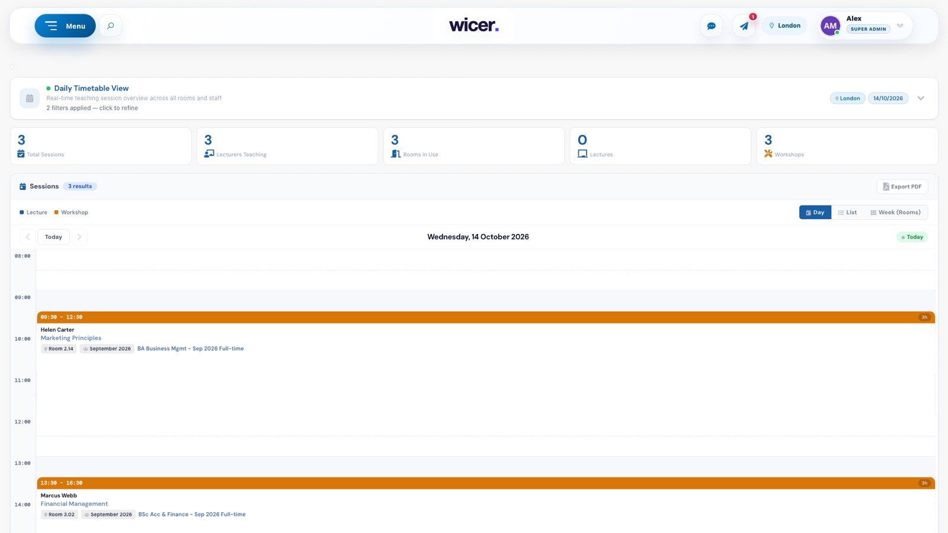This screenshot has height=533, width=948.
Task: Click the London filter chip
Action: pos(847,98)
